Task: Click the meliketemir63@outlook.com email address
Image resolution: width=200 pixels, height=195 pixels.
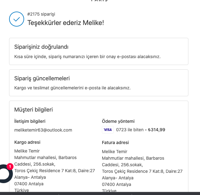Action: 43,130
